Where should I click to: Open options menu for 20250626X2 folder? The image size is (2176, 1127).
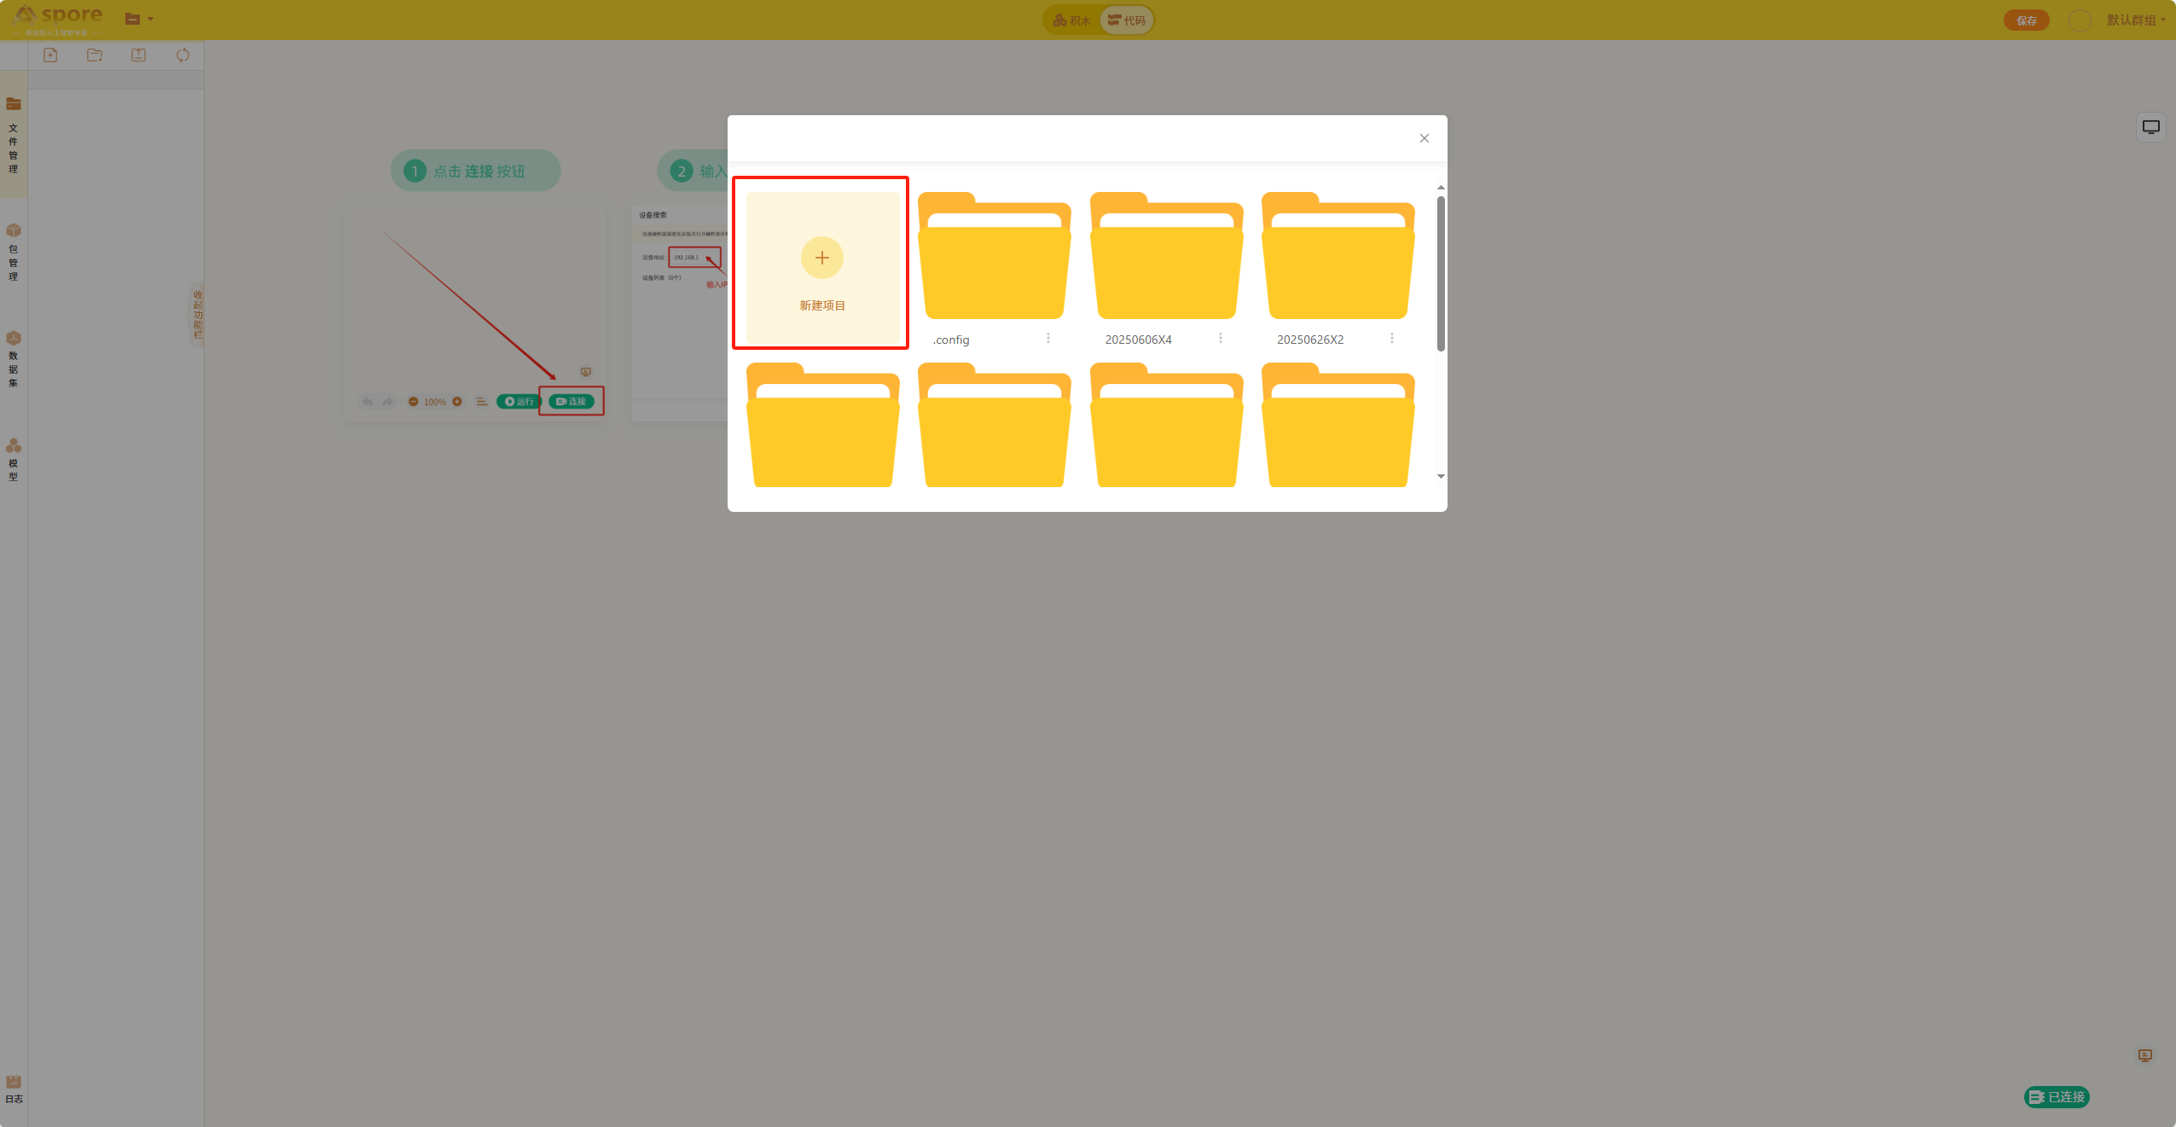[1392, 339]
